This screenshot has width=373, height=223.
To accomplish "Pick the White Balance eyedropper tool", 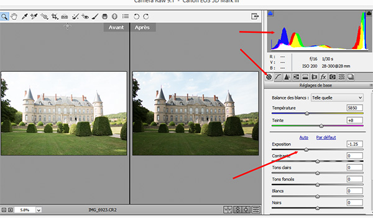I will [x=24, y=16].
